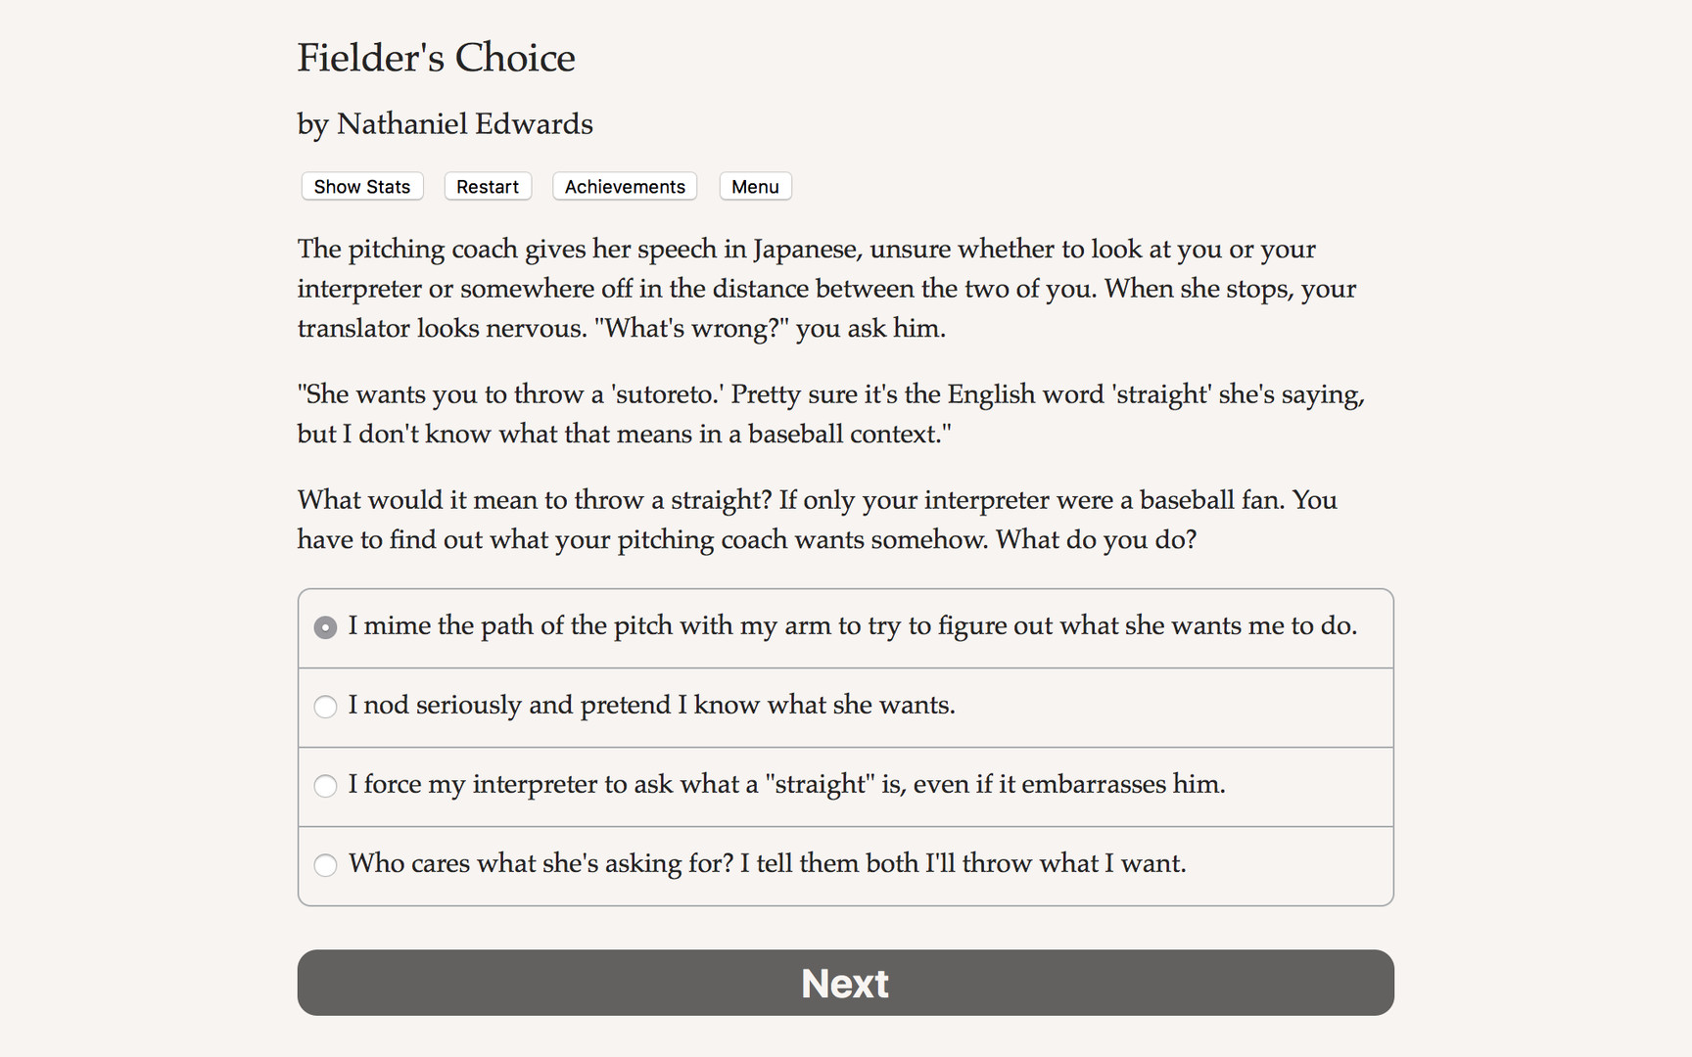Click the radio circle beside the nod option
The image size is (1692, 1057).
click(325, 706)
